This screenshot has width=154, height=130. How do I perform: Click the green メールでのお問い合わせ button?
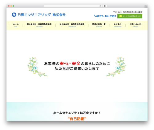tap(130, 16)
